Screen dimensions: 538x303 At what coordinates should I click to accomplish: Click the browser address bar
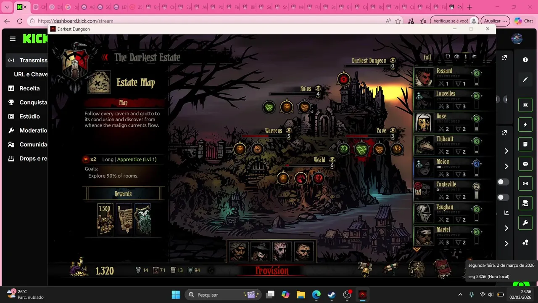pyautogui.click(x=206, y=21)
